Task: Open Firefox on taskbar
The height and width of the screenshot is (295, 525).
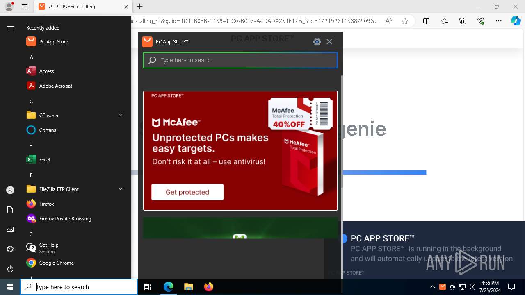Action: point(208,287)
